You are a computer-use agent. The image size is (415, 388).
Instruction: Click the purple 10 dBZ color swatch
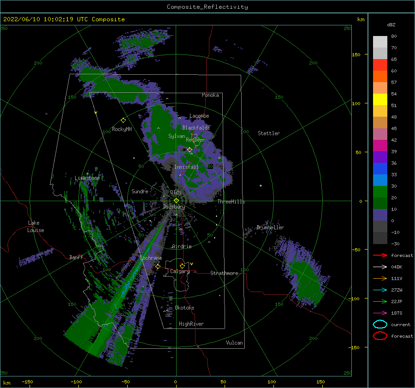click(380, 215)
